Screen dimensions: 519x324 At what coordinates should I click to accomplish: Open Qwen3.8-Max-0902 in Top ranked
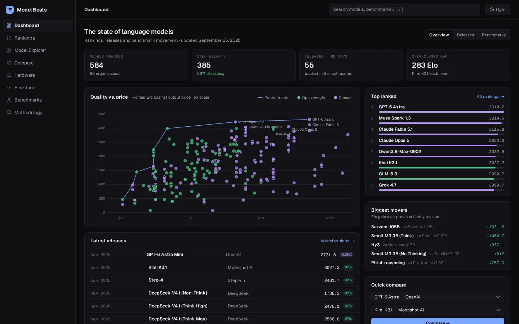click(x=438, y=153)
